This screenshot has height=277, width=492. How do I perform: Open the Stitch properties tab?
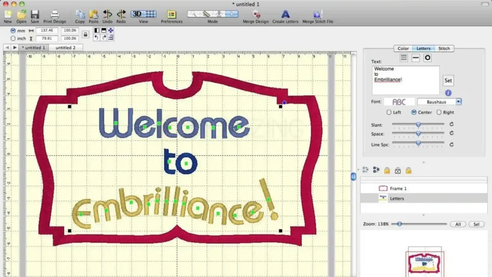tap(444, 49)
